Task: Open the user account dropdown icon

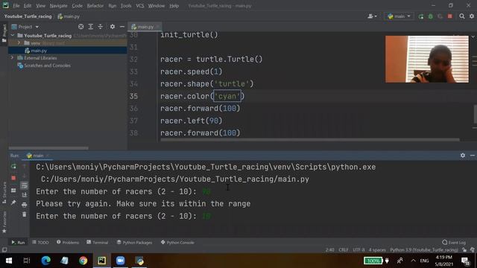Action: pyautogui.click(x=372, y=16)
